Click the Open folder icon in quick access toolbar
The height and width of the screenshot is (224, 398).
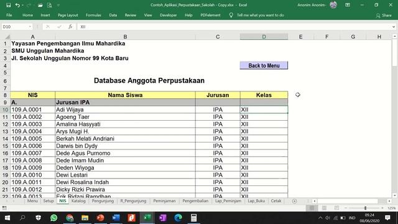point(40,5)
